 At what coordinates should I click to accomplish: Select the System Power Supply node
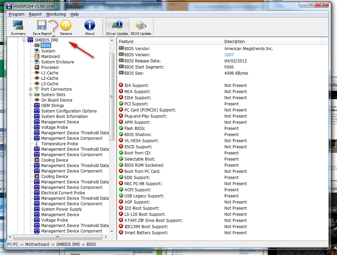(x=61, y=209)
